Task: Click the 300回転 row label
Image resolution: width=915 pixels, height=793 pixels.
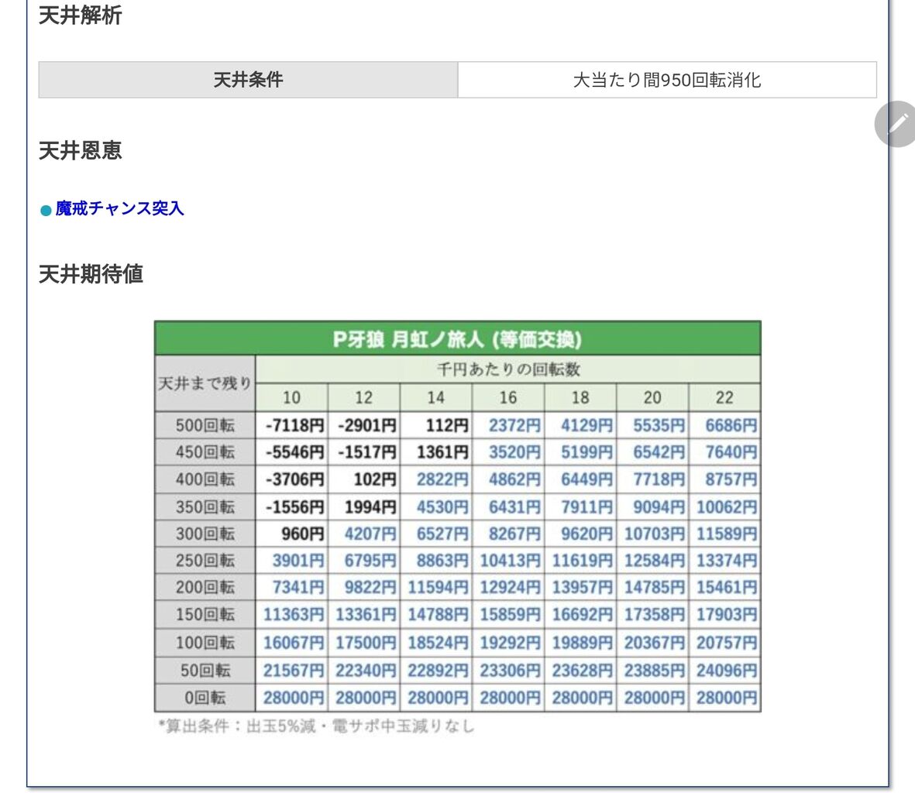Action: [x=205, y=534]
